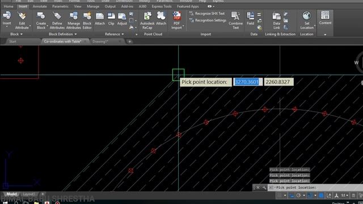Click the clean screen icon in status bar
This screenshot has height=204, width=363.
361,195
